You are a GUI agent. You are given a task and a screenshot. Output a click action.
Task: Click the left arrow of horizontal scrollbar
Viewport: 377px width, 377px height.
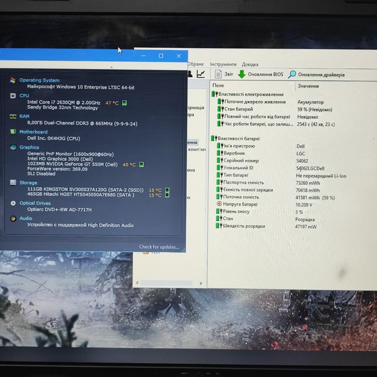coord(137,282)
